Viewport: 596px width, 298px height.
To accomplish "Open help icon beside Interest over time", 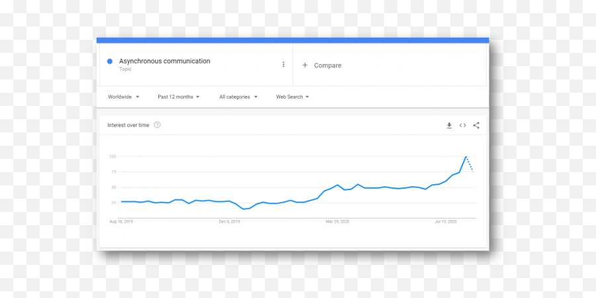I will pyautogui.click(x=157, y=124).
